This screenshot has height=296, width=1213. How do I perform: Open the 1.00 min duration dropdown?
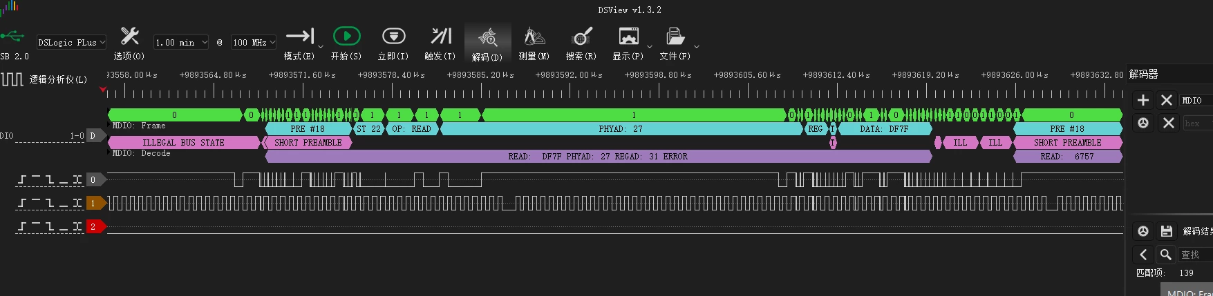click(181, 42)
